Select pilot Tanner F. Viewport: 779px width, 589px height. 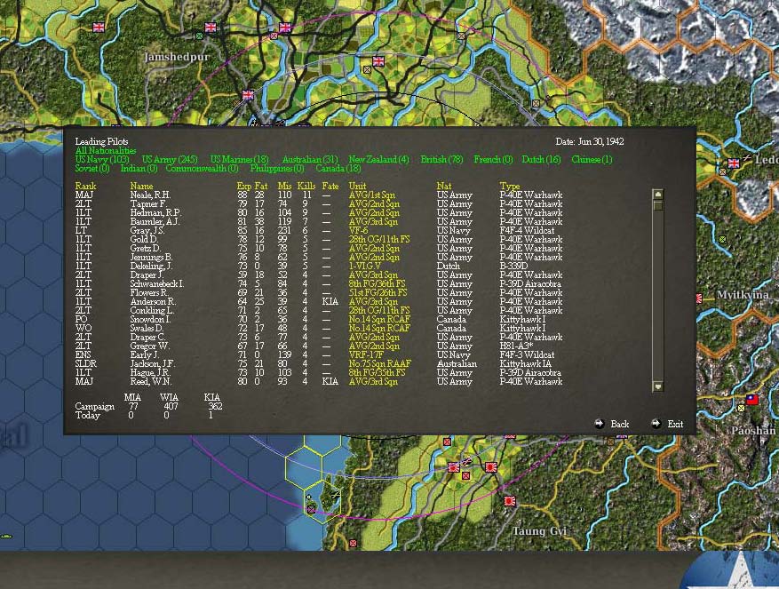[x=148, y=203]
